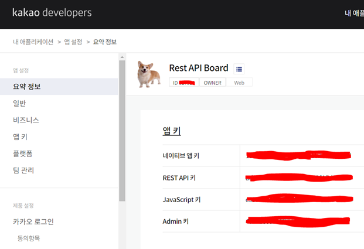
Task: Click the REST API 키 label
Action: tap(179, 178)
